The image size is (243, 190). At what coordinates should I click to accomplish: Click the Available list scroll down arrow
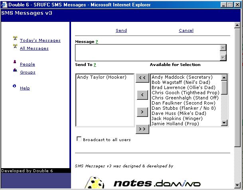[224, 123]
